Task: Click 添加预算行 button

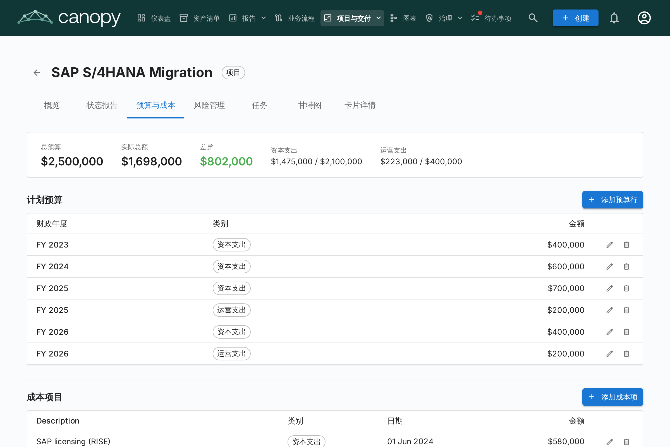Action: tap(612, 200)
